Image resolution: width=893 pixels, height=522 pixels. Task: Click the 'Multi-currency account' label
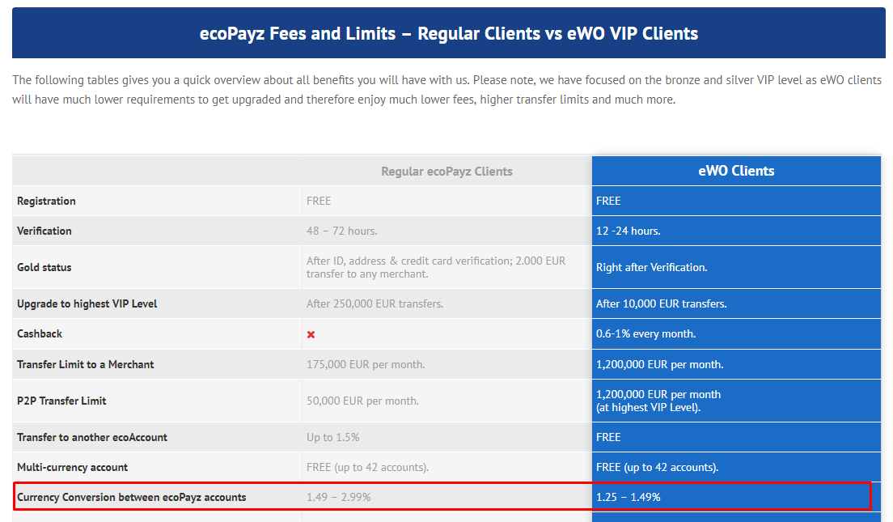pos(72,467)
